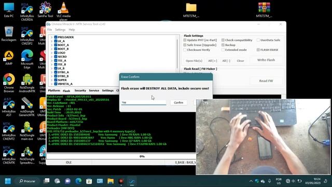
Task: Click the Write Flash button
Action: 266,60
